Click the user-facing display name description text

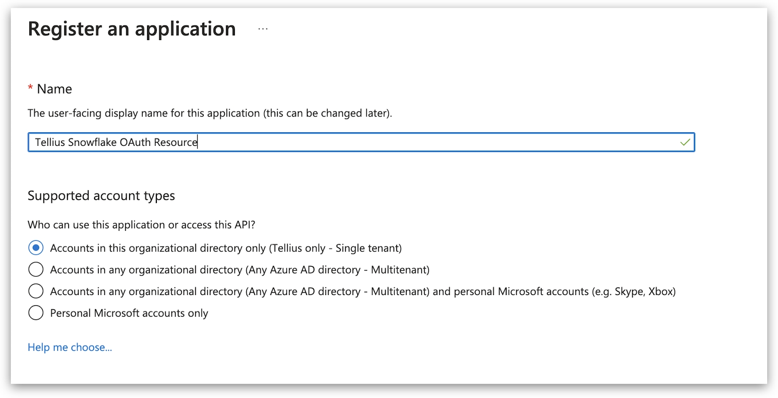pos(209,113)
